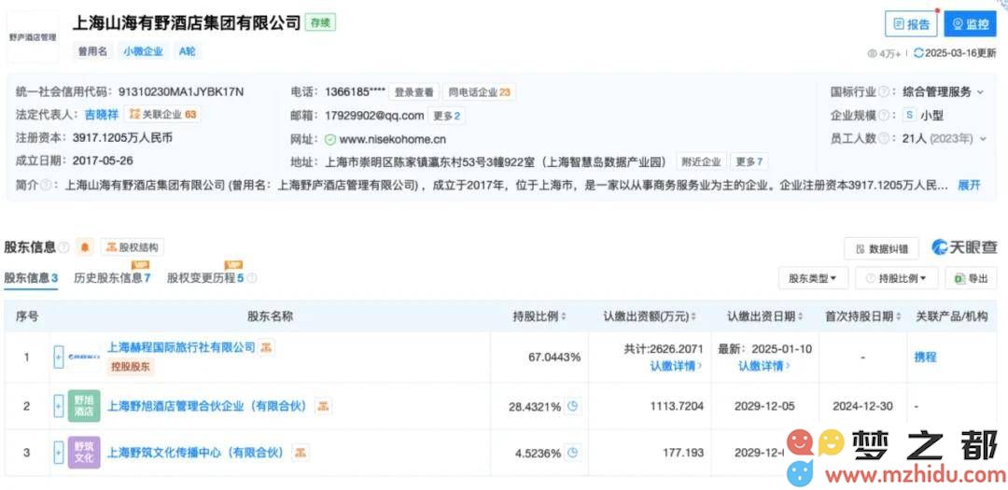Open 上海野旭酒店管理合伙企业 link
Viewport: 1008px width, 490px height.
point(208,406)
